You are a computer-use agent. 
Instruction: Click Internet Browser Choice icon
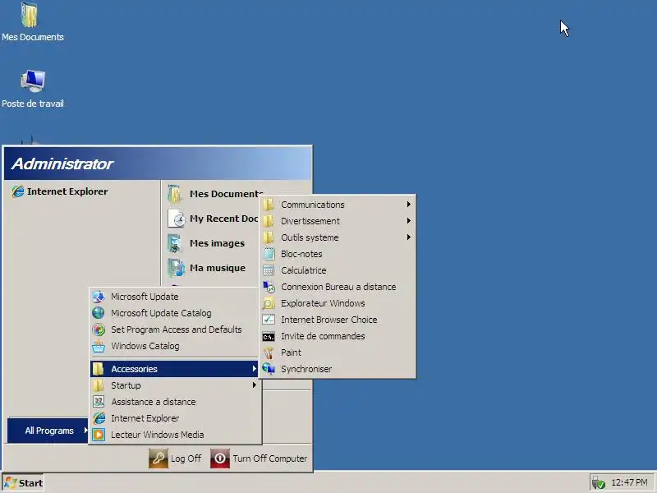pyautogui.click(x=269, y=320)
